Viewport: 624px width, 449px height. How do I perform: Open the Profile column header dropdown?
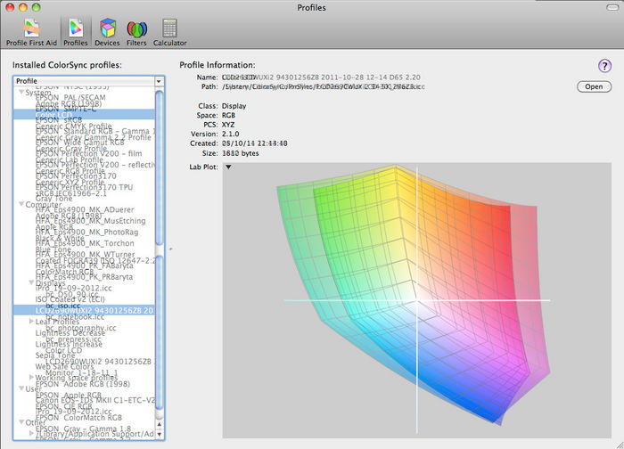click(x=159, y=81)
